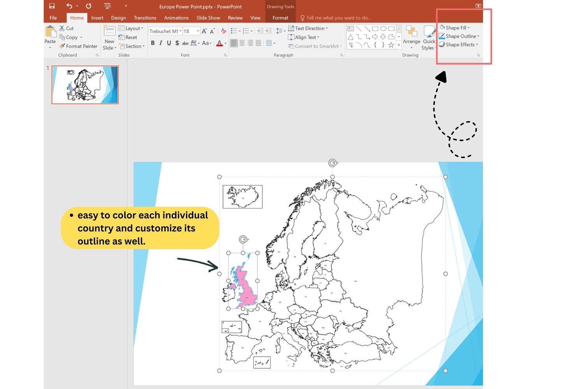Click the Redo (repeat) arrow icon

(89, 6)
